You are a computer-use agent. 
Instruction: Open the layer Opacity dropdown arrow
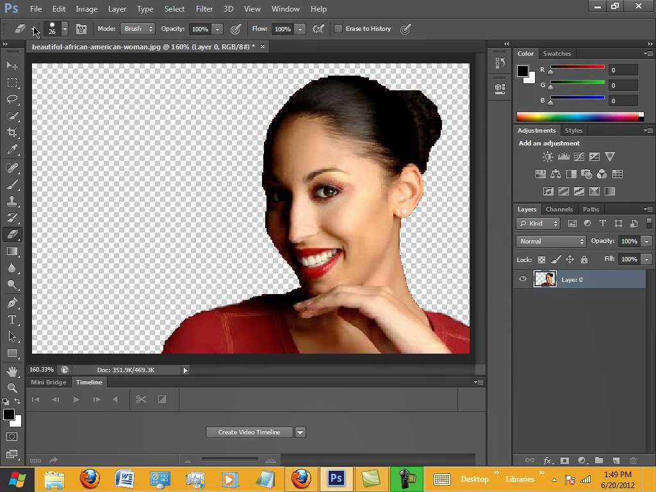[647, 242]
